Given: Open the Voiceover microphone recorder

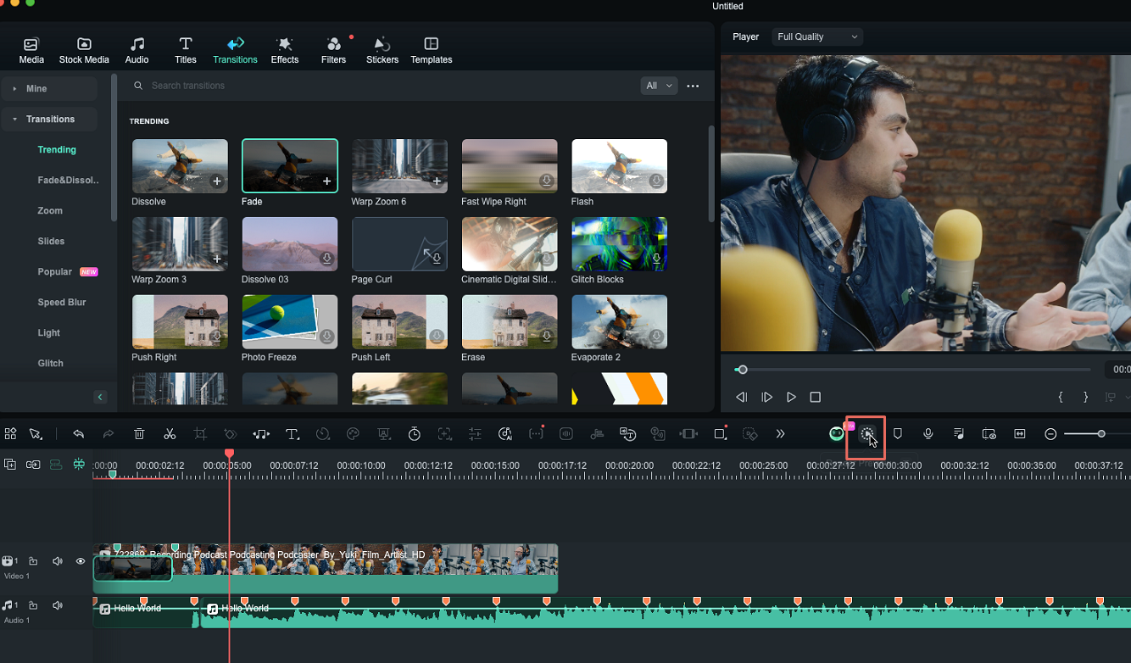Looking at the screenshot, I should point(928,433).
